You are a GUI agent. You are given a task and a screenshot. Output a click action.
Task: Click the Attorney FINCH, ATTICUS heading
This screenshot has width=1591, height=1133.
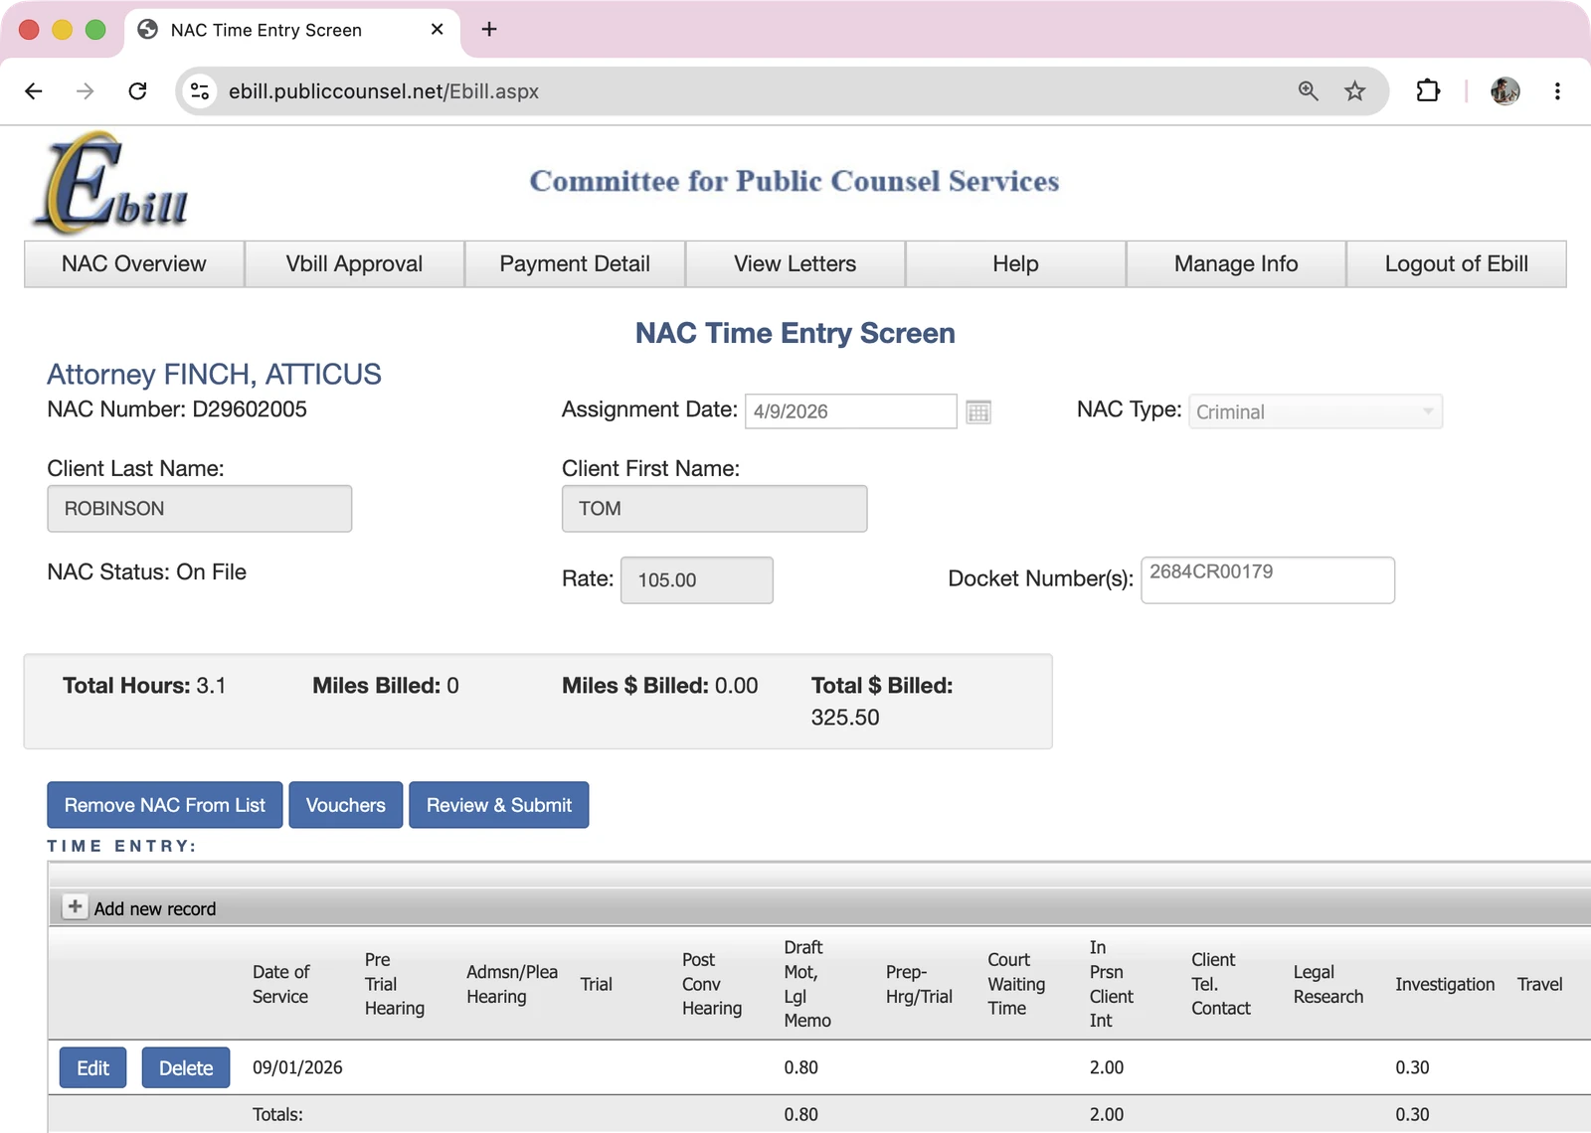[214, 374]
